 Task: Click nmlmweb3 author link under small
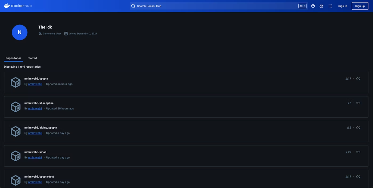tap(35, 157)
